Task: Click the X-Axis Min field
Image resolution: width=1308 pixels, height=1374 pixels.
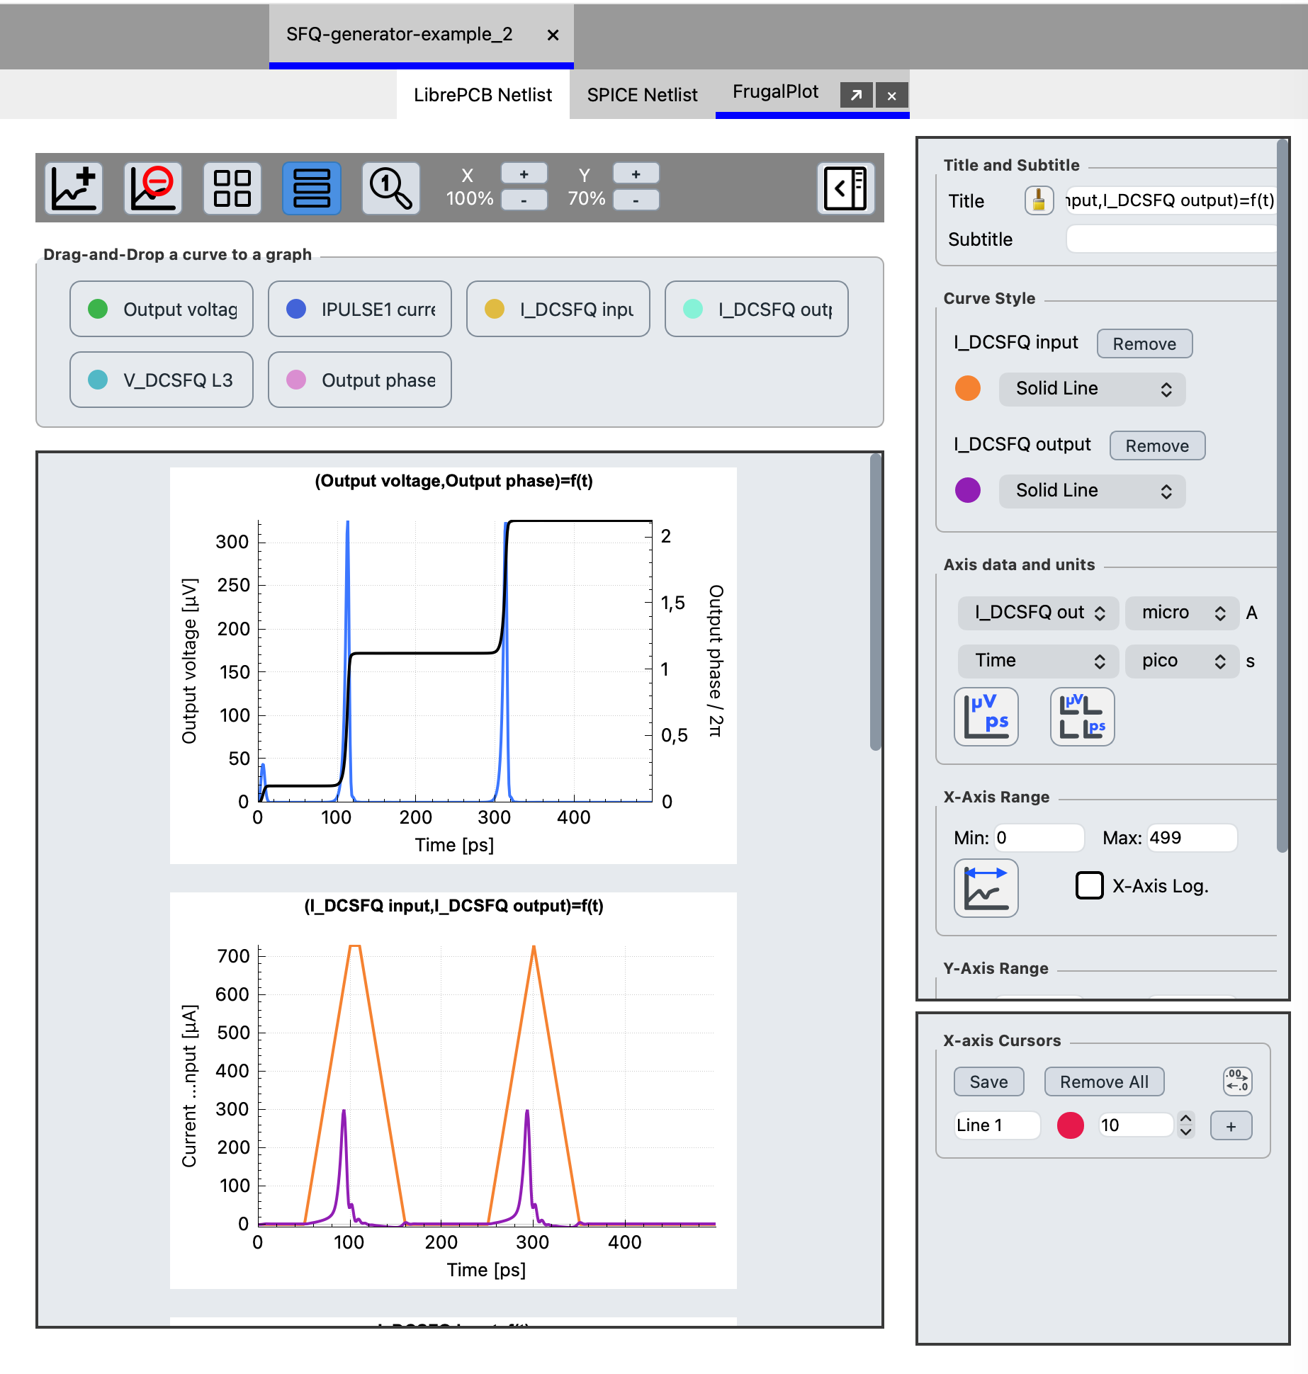Action: point(1039,838)
